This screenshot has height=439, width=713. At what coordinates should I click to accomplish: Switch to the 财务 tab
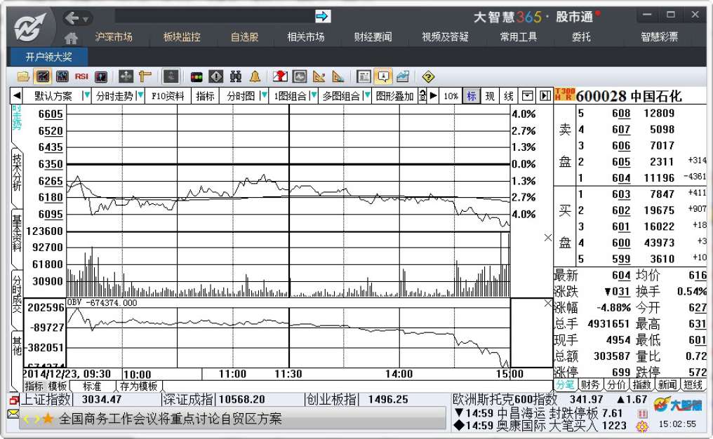[x=590, y=384]
